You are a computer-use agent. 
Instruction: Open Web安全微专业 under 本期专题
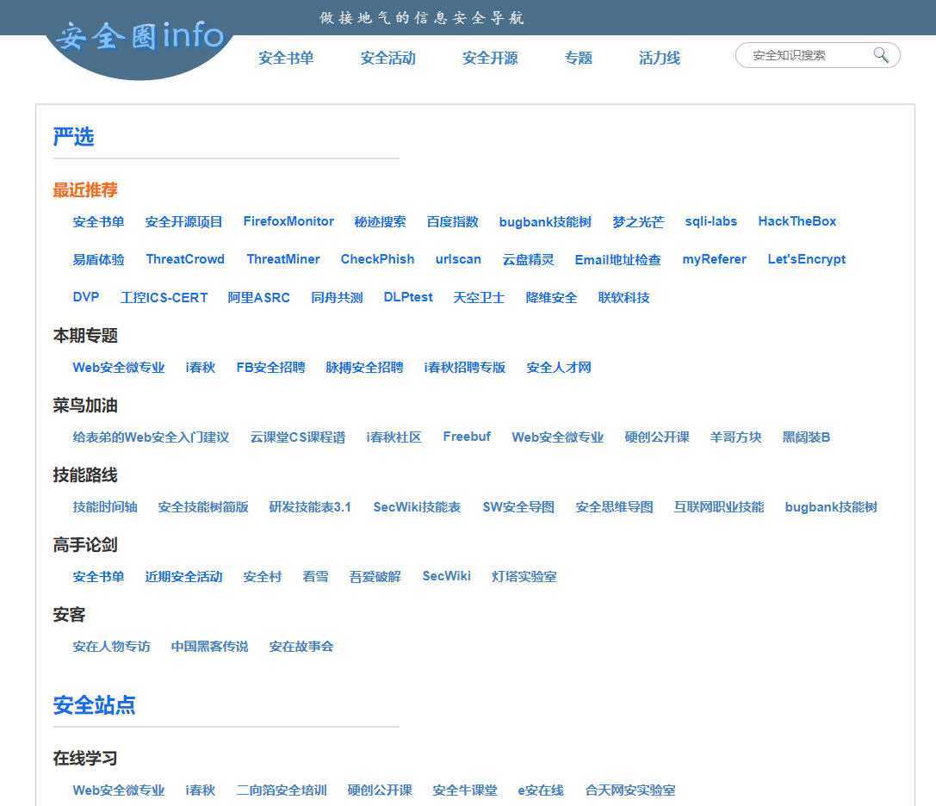[x=119, y=367]
